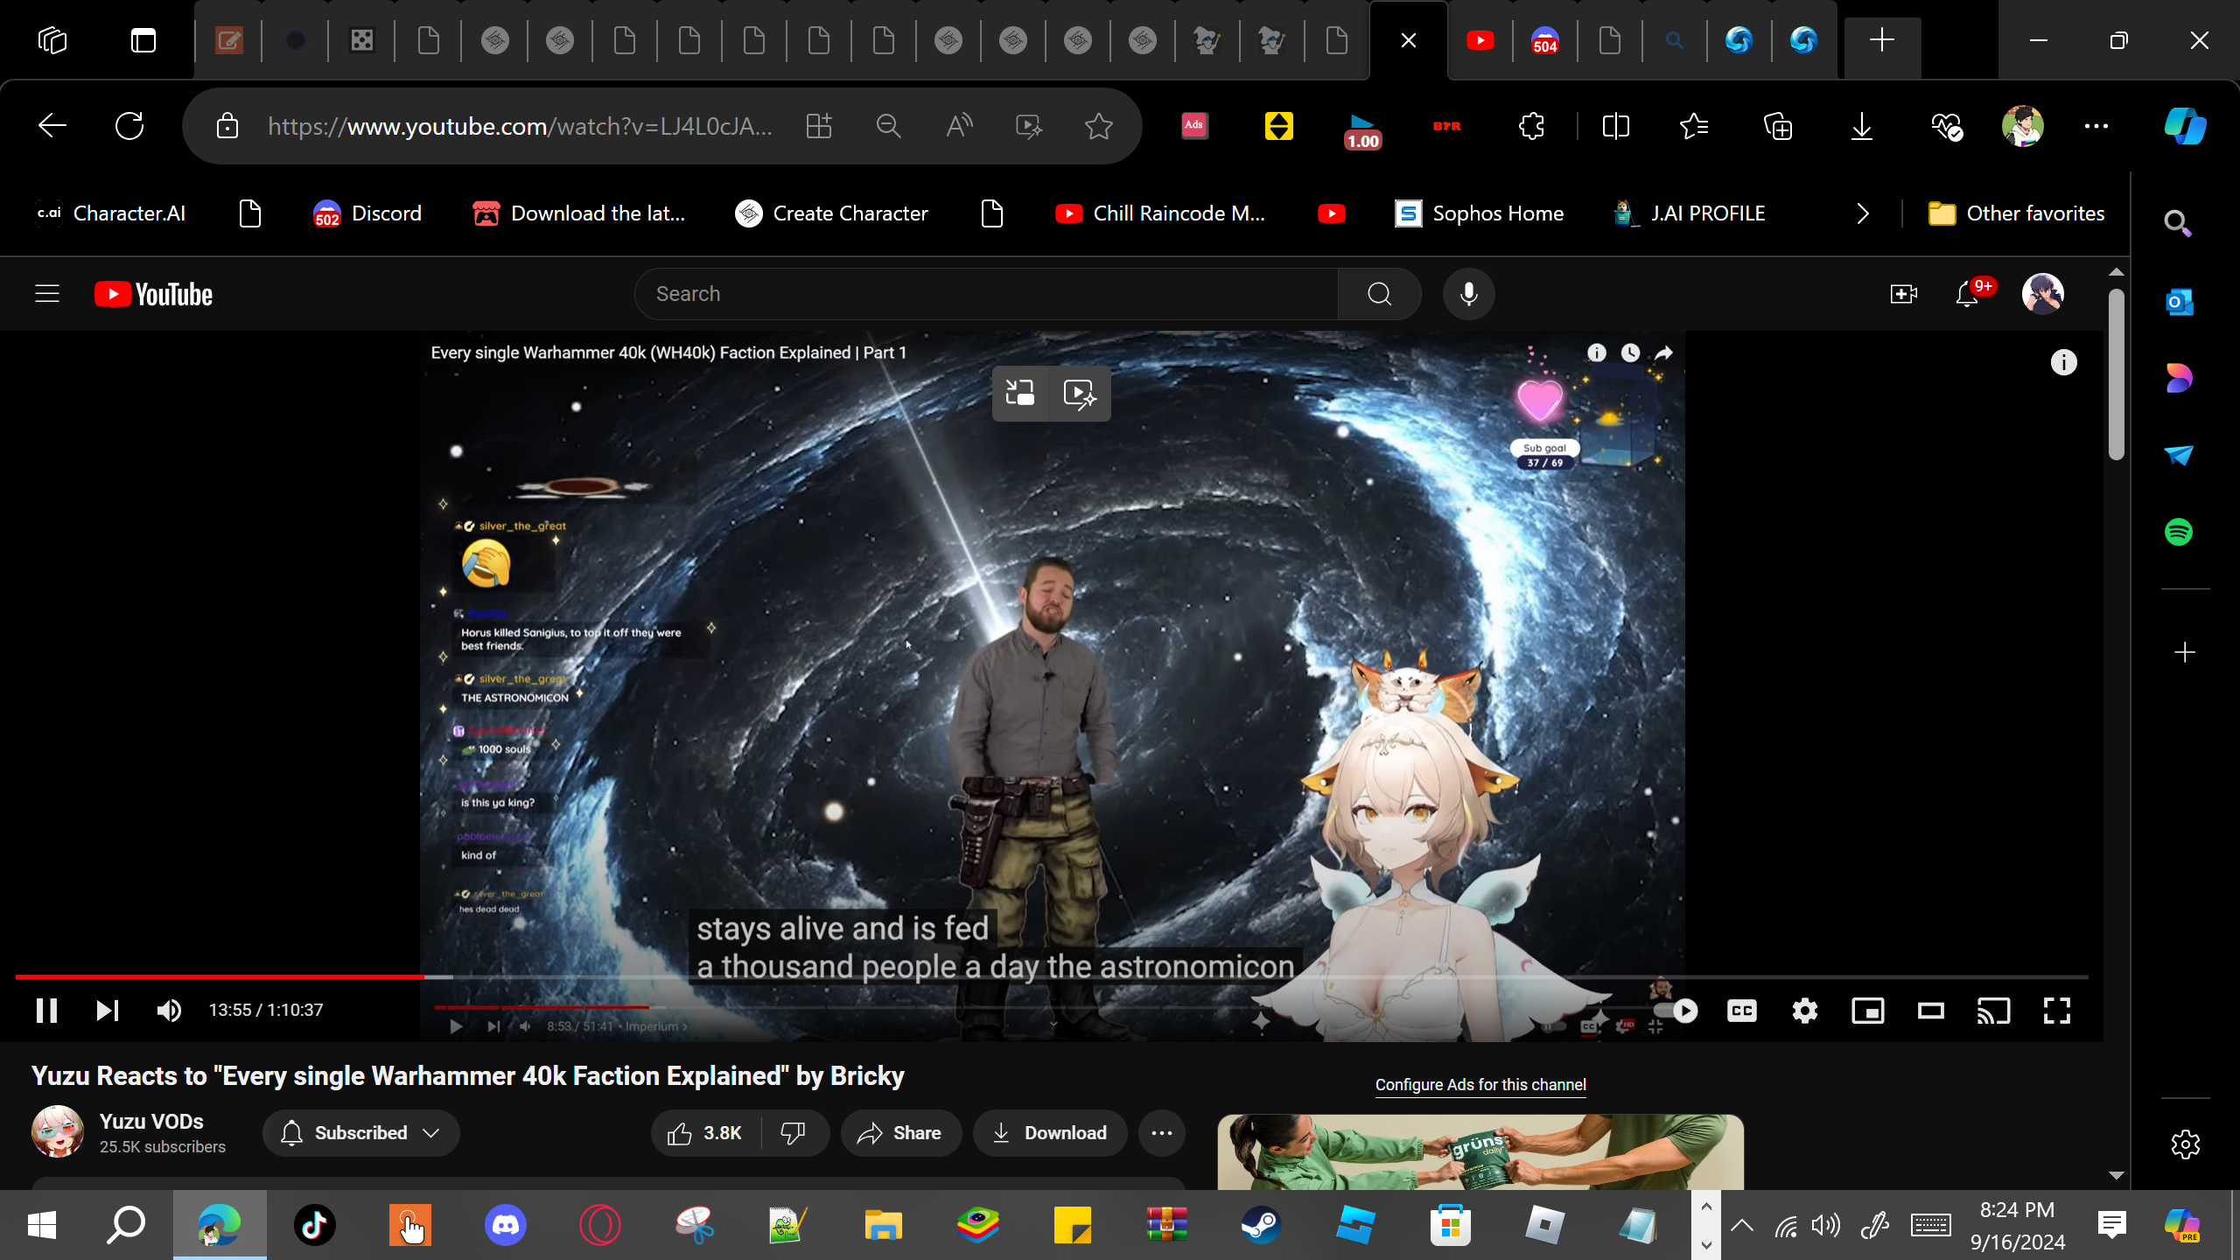Show more favorites bar items chevron

pyautogui.click(x=1863, y=213)
